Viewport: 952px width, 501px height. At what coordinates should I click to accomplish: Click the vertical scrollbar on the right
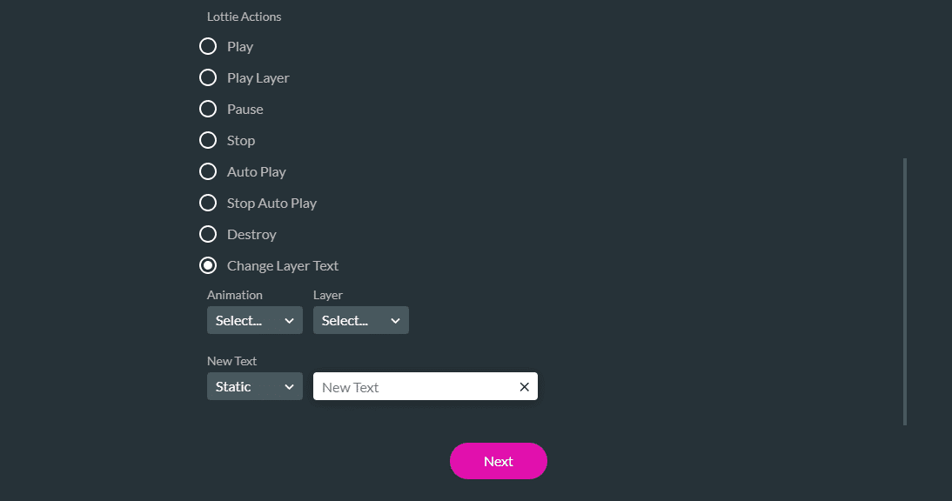click(x=905, y=291)
